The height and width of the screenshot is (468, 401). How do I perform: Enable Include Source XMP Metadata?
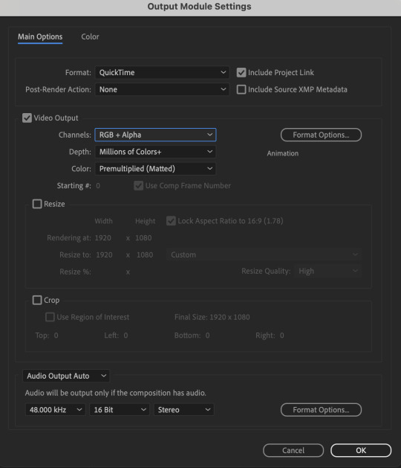pos(241,89)
